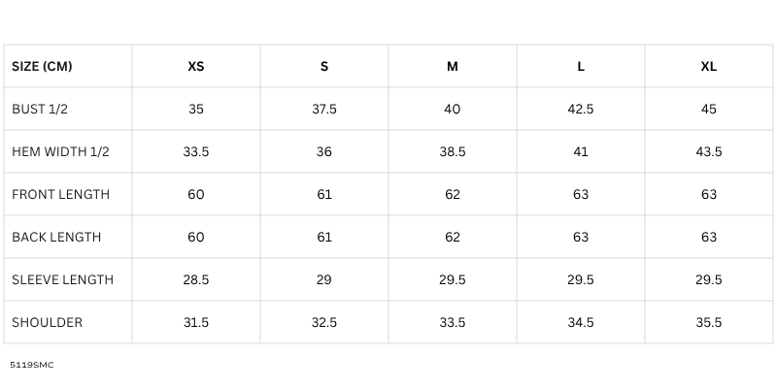Screen dimensions: 777x388
Task: Select the 42.5 bust value for size L
Action: coord(581,110)
